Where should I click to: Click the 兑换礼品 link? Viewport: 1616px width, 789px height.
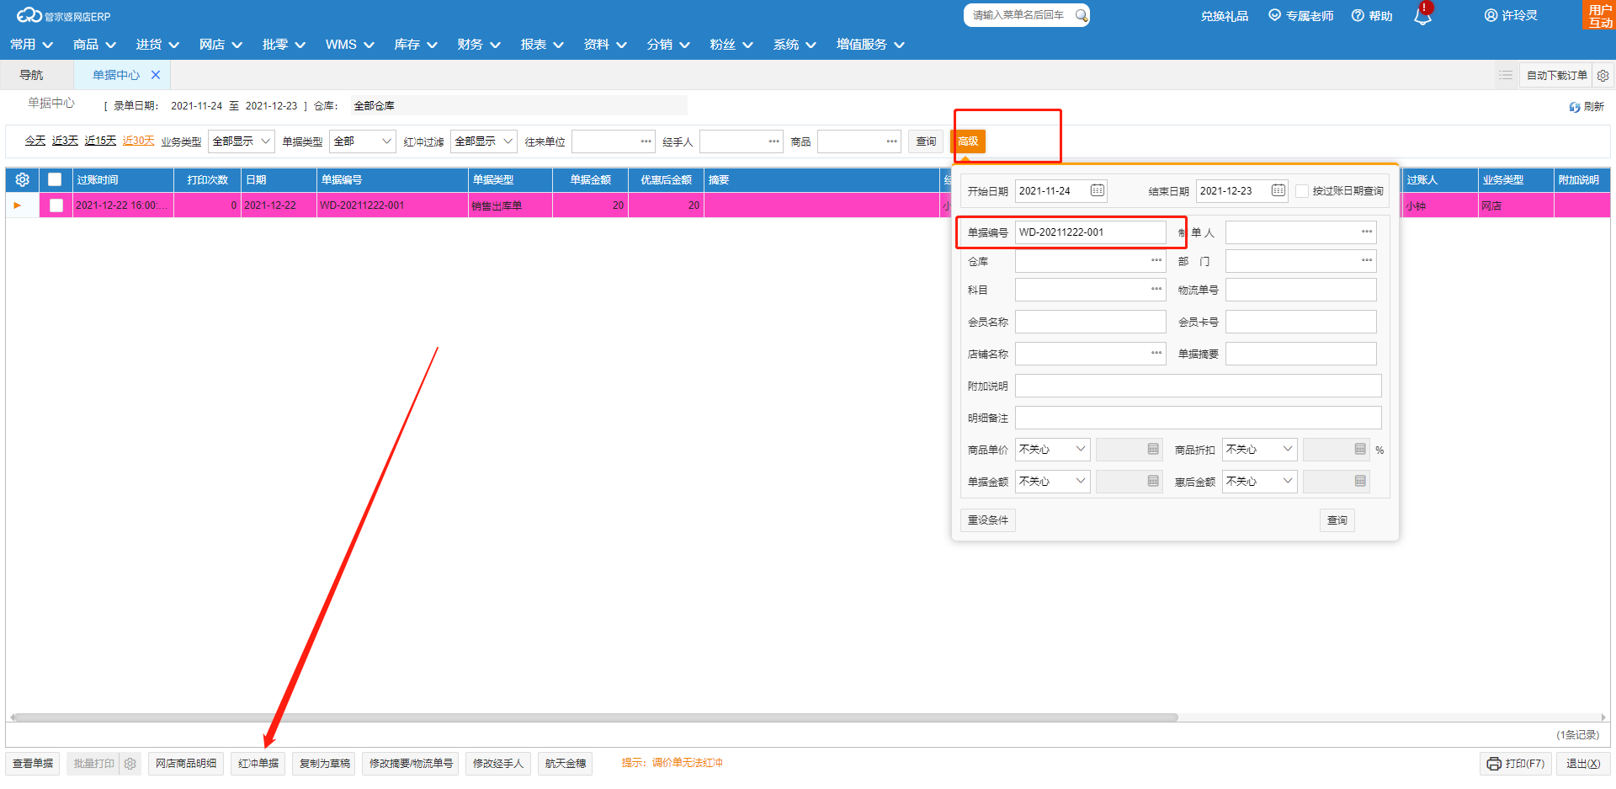1225,16
